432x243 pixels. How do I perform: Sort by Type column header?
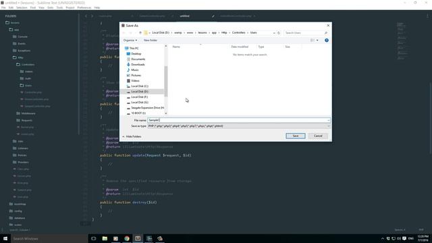[261, 47]
